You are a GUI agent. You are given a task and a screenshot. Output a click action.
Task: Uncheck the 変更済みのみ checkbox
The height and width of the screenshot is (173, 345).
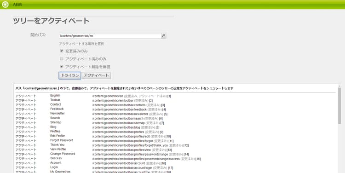(62, 51)
